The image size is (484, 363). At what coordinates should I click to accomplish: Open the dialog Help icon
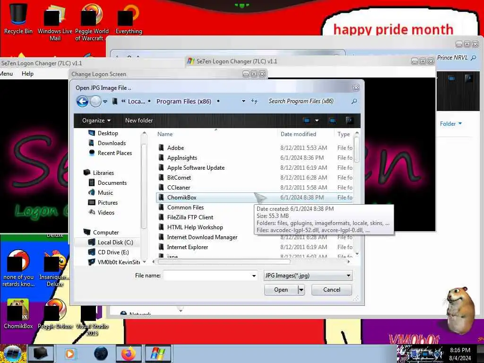pyautogui.click(x=349, y=121)
